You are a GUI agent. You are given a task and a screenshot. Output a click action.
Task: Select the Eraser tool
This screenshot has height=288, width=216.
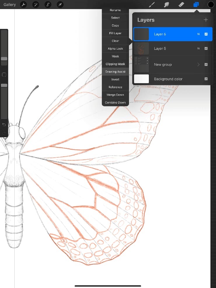click(x=181, y=4)
